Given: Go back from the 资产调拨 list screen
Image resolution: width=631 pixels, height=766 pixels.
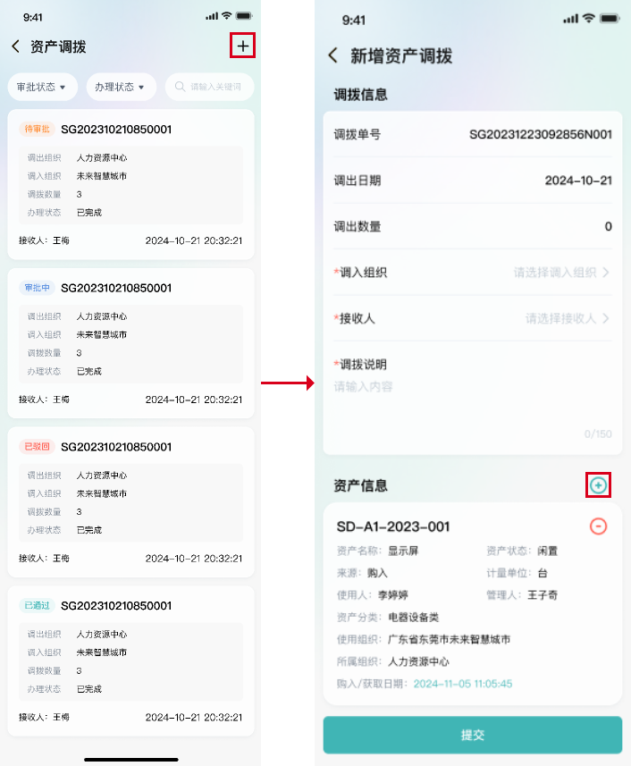Looking at the screenshot, I should 15,46.
